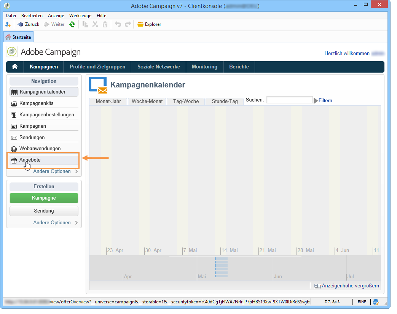Open the Hilfe menu
The width and height of the screenshot is (397, 314).
click(102, 16)
